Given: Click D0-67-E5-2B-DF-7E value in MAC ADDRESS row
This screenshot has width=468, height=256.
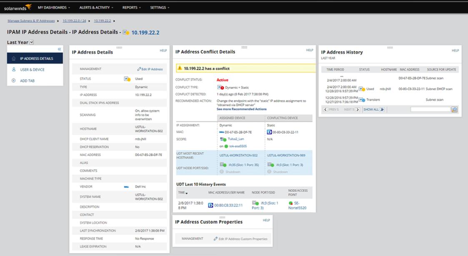Looking at the screenshot, I should (x=148, y=155).
